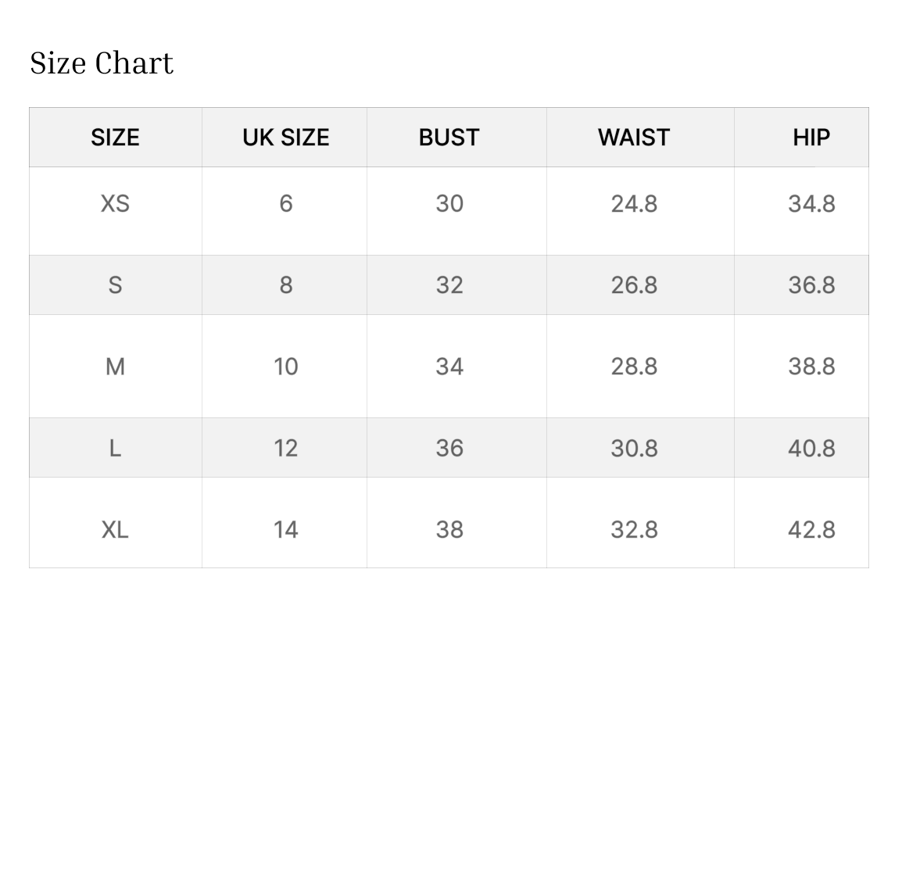
Task: Select the XL size cell
Action: pyautogui.click(x=115, y=530)
